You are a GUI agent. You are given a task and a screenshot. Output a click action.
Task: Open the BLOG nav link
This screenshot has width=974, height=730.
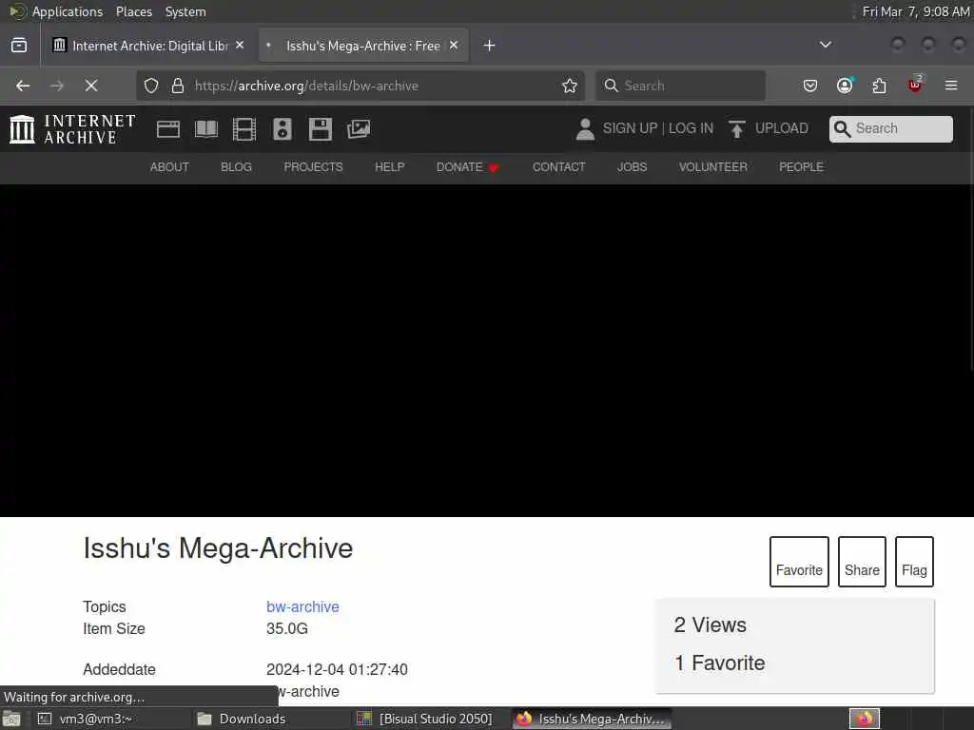[x=236, y=167]
